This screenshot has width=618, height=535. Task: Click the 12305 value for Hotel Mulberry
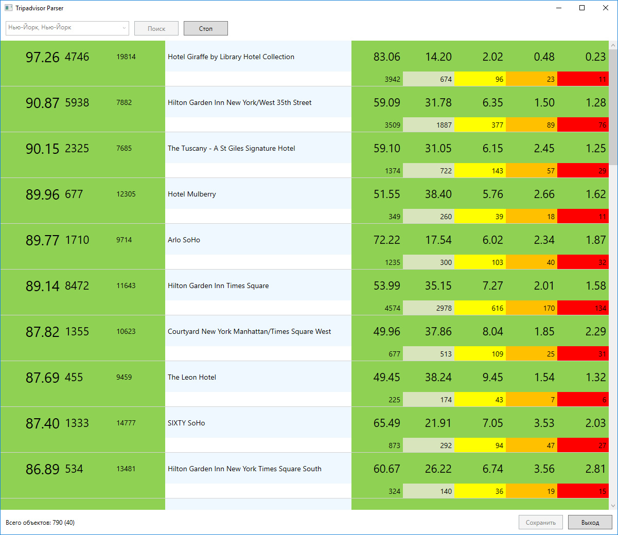(x=126, y=194)
